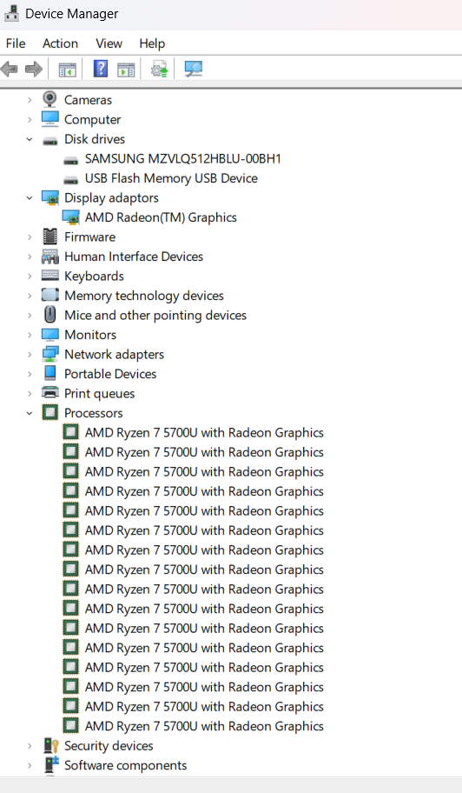Click the Scan for hardware changes icon
Image resolution: width=462 pixels, height=793 pixels.
193,69
